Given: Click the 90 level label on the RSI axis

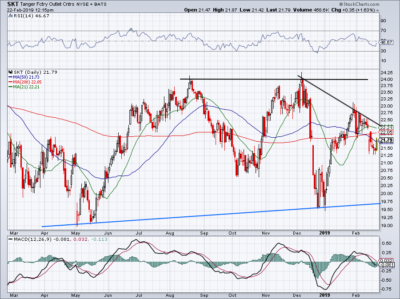Looking at the screenshot, I should (383, 20).
